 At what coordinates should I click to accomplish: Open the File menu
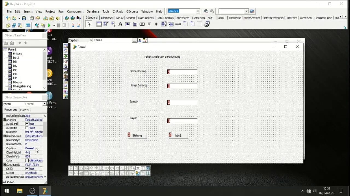click(9, 11)
